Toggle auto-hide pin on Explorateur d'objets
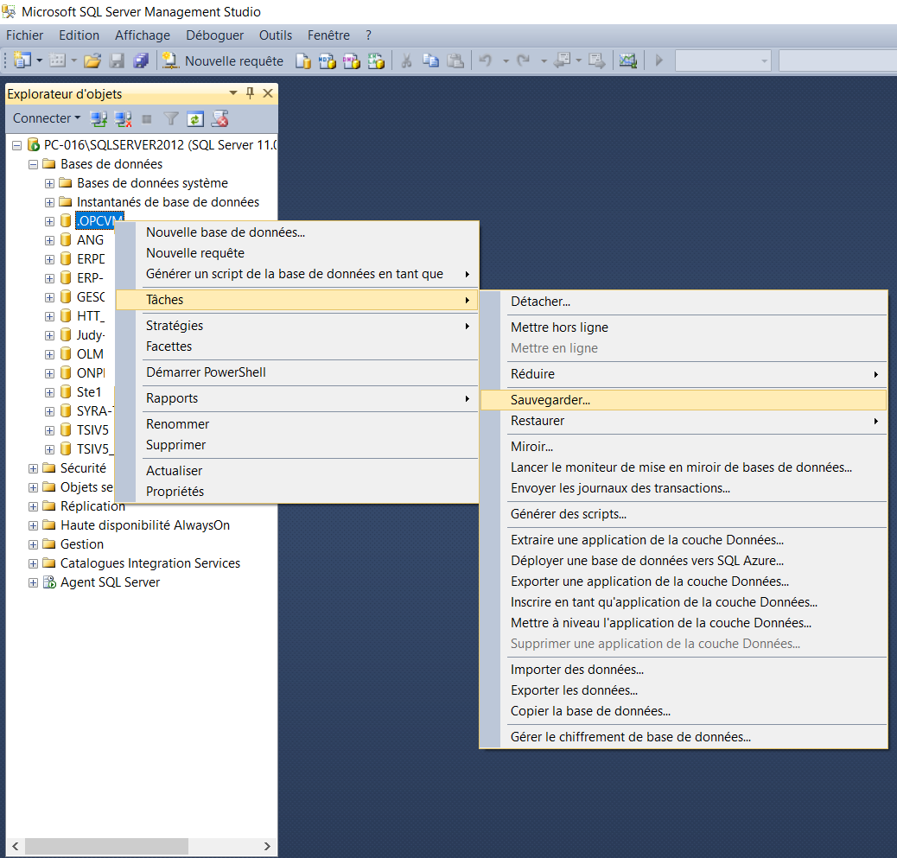 [x=250, y=92]
